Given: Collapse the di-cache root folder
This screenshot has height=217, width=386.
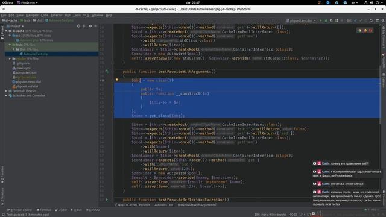Looking at the screenshot, I should pos(7,31).
